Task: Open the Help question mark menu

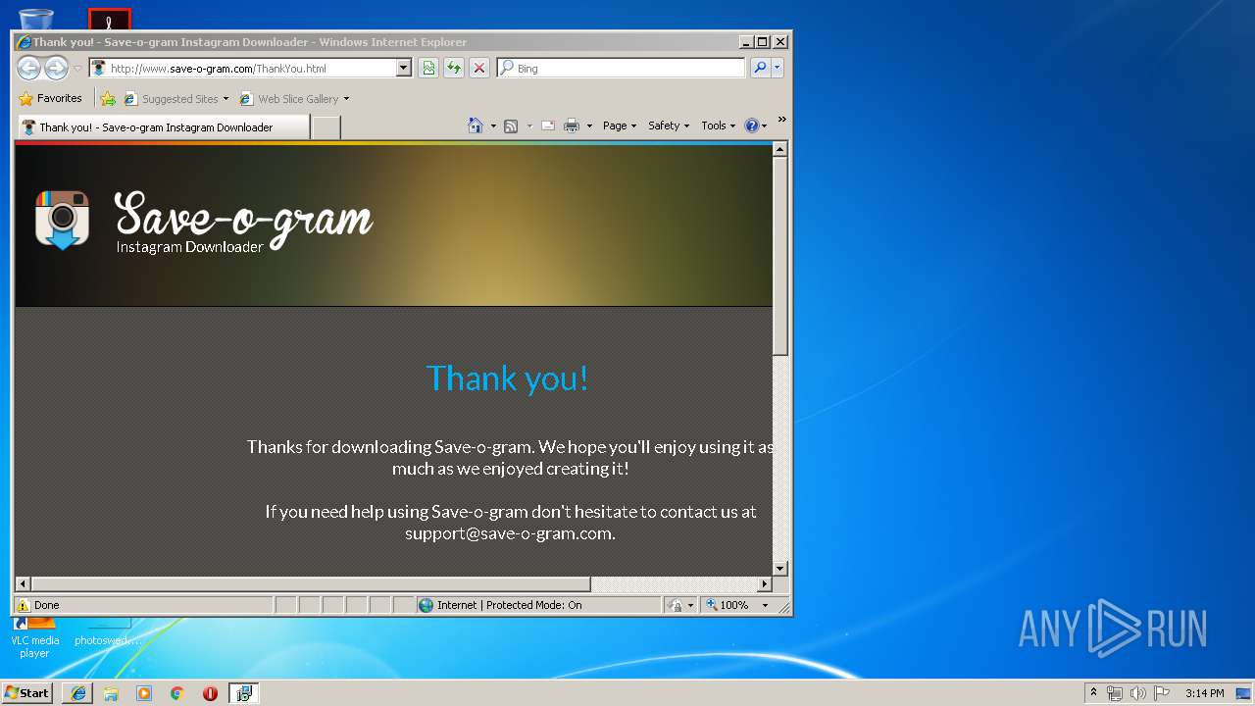Action: click(x=755, y=126)
